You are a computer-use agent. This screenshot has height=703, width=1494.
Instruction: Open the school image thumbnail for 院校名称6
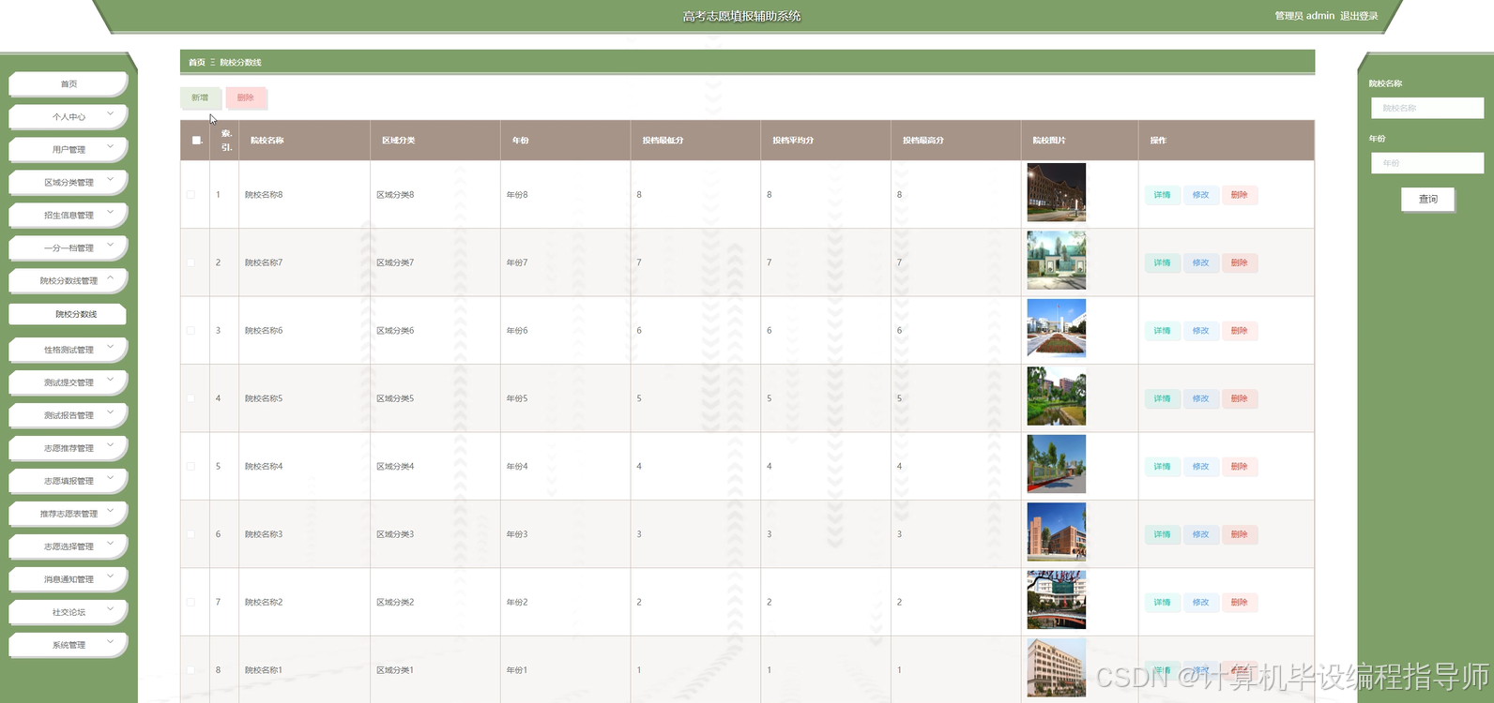point(1057,328)
